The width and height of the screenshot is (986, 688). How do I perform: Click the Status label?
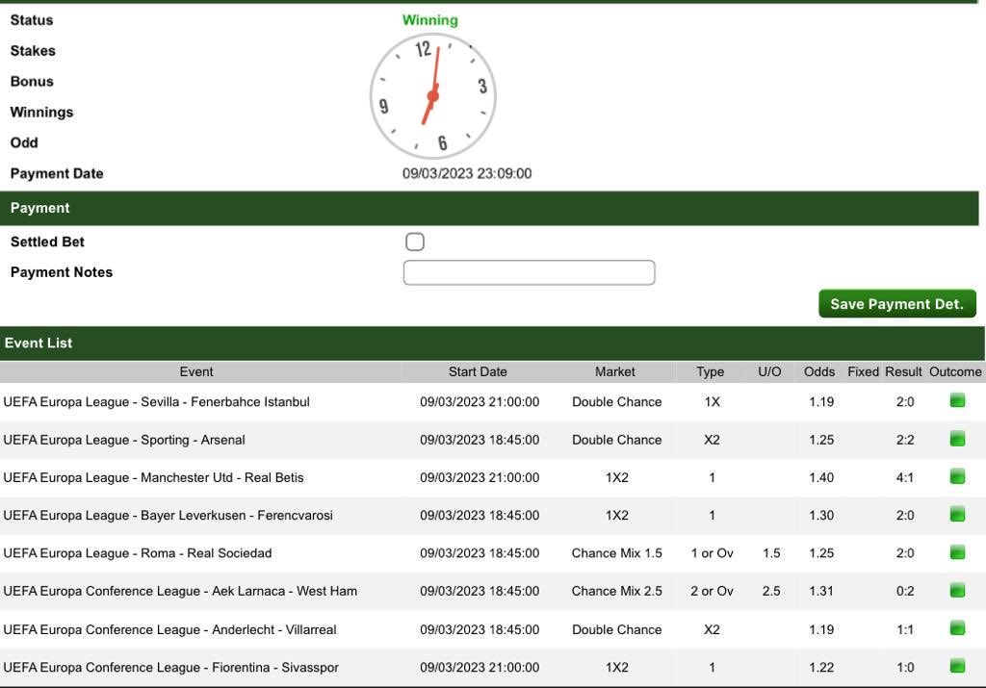coord(32,20)
